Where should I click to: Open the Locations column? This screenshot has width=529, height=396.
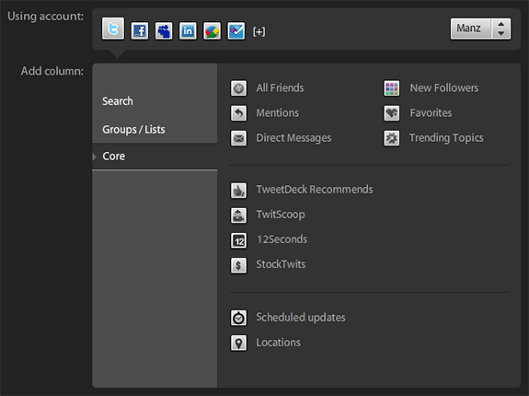[x=279, y=343]
